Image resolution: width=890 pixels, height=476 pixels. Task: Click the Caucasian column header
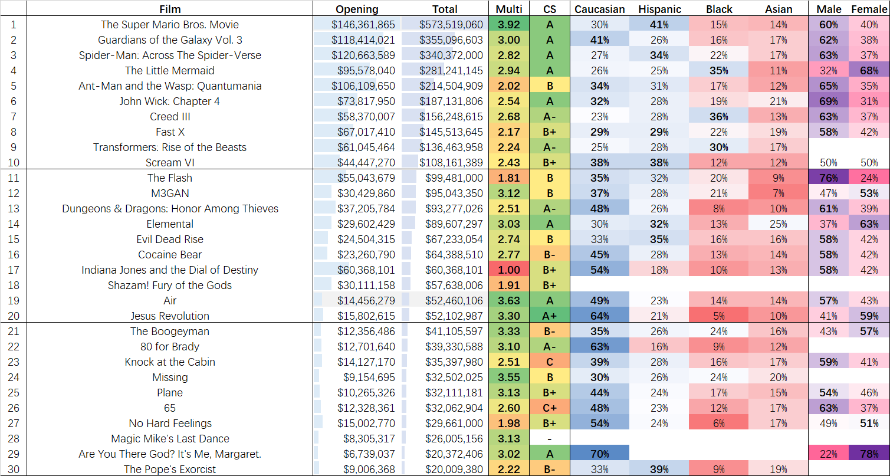(x=600, y=9)
